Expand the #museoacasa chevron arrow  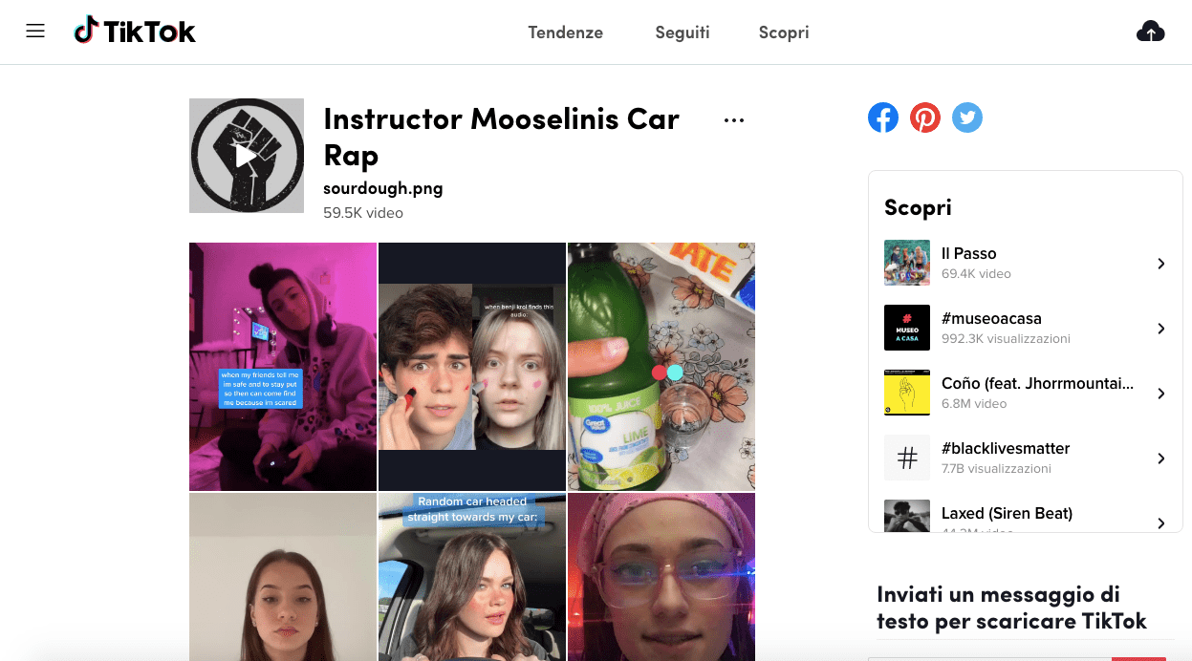coord(1160,329)
